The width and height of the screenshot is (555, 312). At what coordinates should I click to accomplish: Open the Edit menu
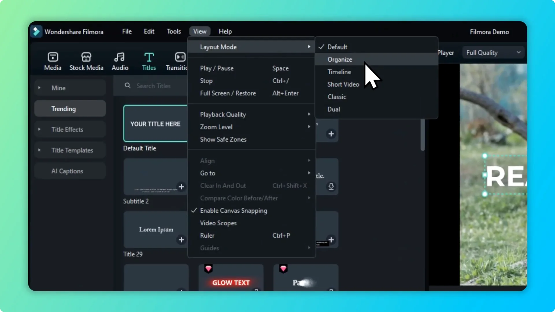(149, 31)
